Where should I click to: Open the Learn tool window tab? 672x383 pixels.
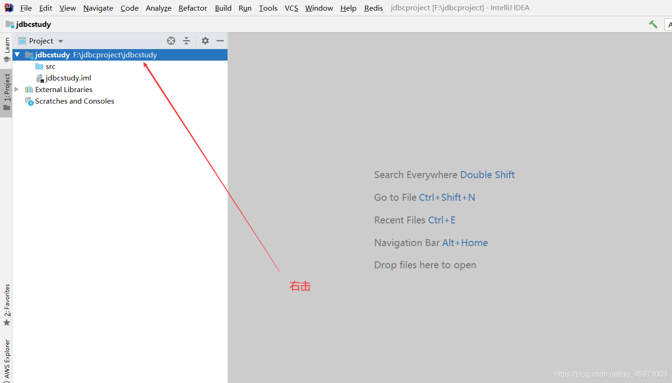point(6,50)
